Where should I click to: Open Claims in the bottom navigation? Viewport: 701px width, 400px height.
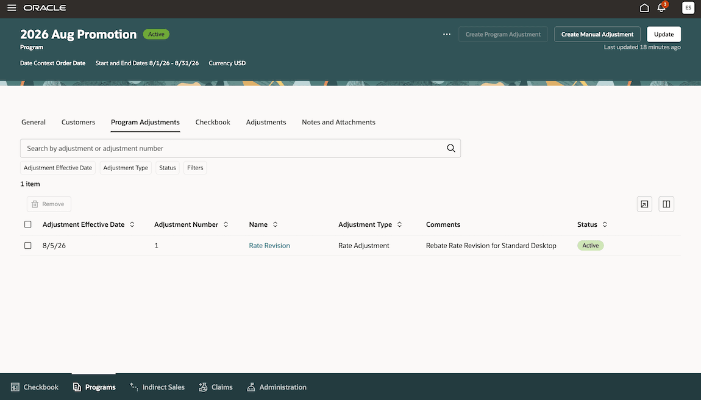(x=216, y=387)
